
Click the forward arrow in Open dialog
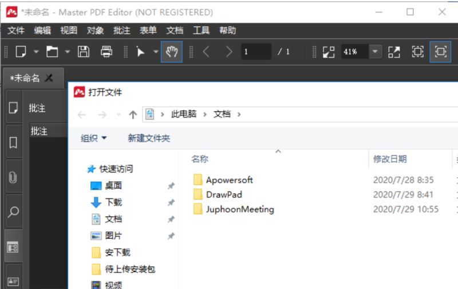(102, 114)
